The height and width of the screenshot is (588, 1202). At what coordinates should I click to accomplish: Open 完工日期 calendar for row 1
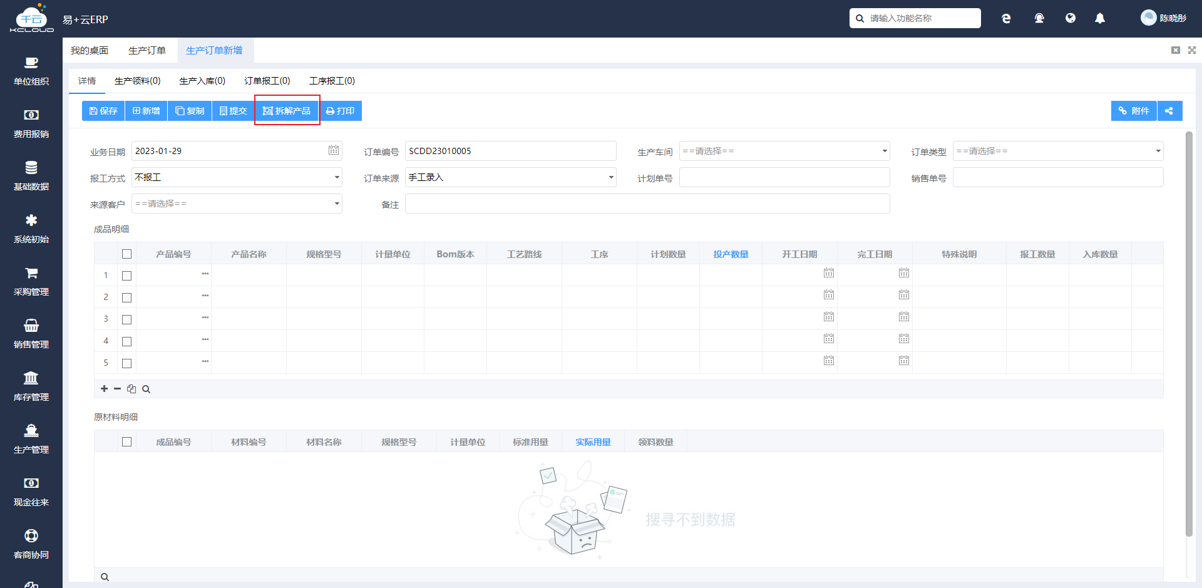coord(904,273)
